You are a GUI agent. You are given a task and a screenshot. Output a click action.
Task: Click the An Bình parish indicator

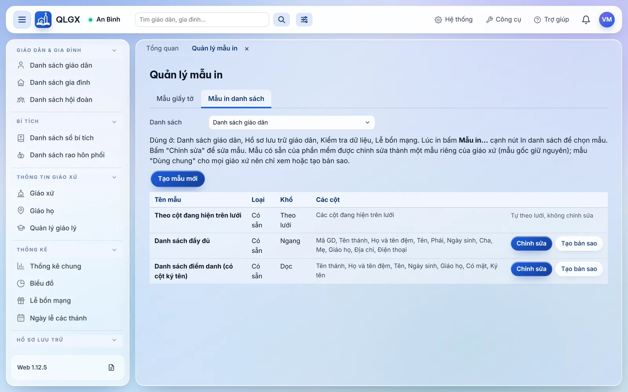point(104,20)
